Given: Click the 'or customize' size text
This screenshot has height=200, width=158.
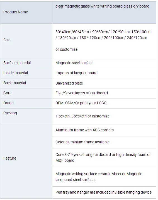Looking at the screenshot, I should (x=66, y=49).
